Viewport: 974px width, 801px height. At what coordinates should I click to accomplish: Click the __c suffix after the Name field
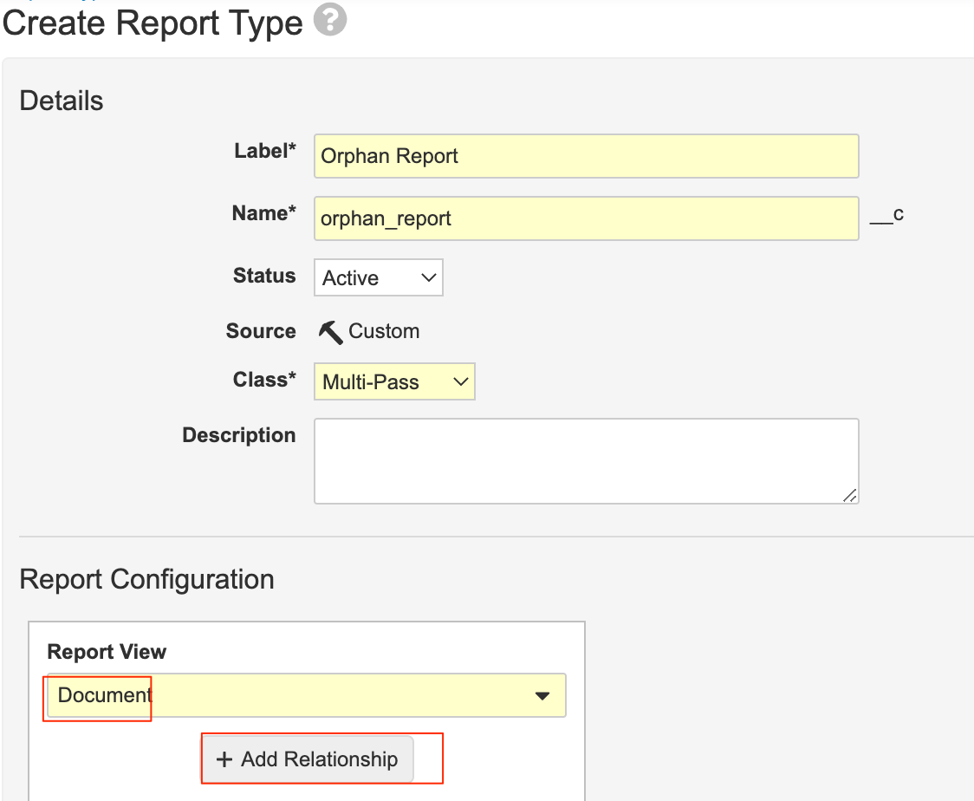click(x=886, y=215)
